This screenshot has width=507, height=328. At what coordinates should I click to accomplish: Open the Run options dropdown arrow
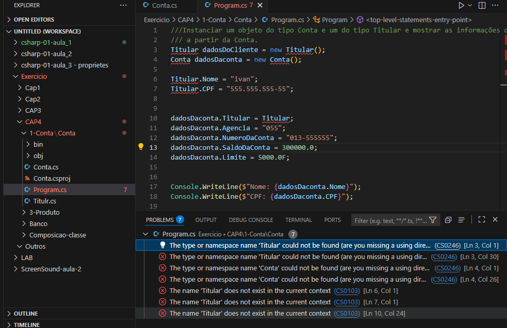470,5
